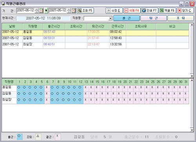Viewport: 196px width, 142px height.
Task: Click the start date stepper arrows
Action: click(37, 11)
